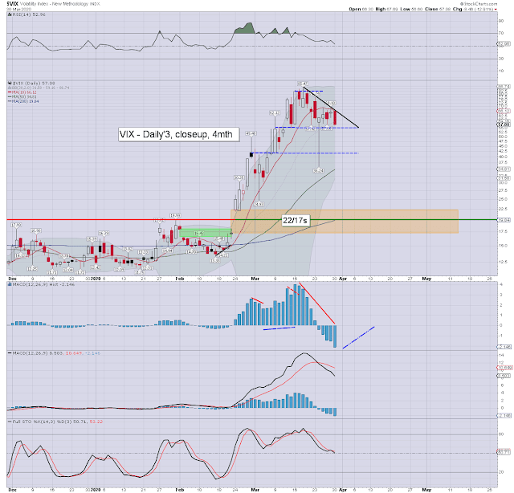Click the RSI 30 level axis label
This screenshot has height=493, width=514.
point(501,59)
